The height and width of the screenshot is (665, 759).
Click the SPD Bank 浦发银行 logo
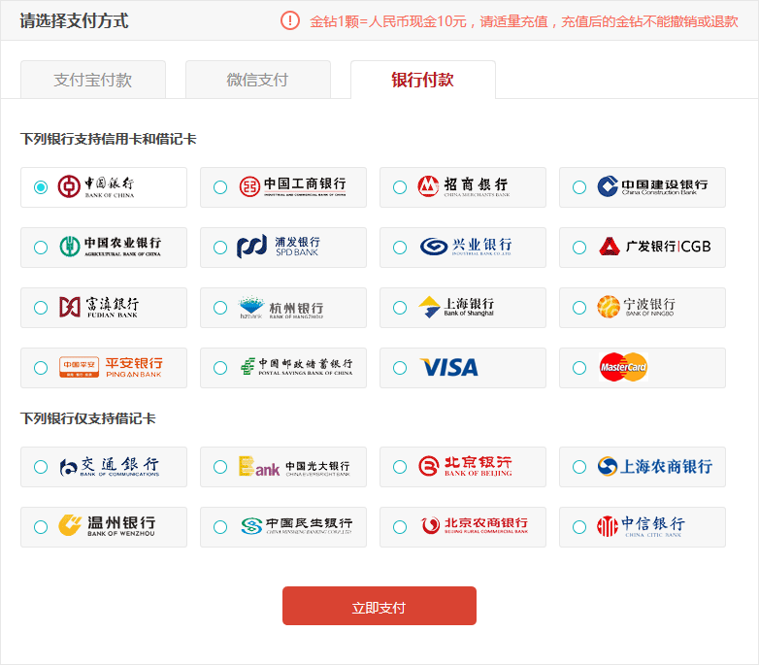click(x=279, y=247)
